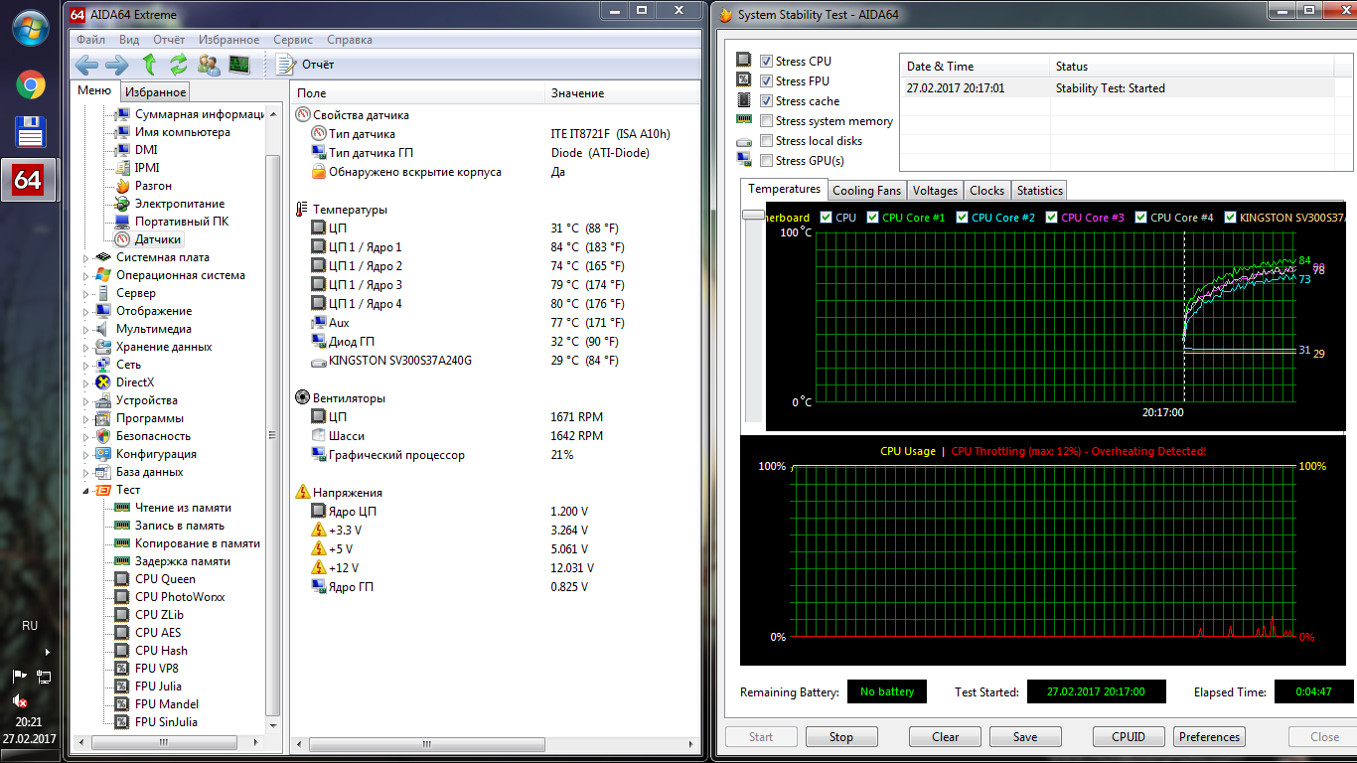Open the Сервис menu
The image size is (1357, 763).
(292, 40)
